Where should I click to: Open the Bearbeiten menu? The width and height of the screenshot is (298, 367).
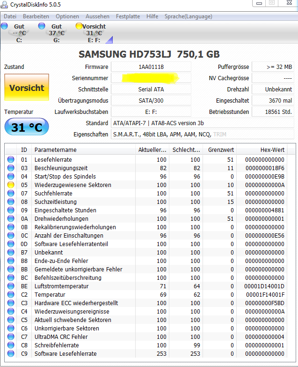click(36, 16)
